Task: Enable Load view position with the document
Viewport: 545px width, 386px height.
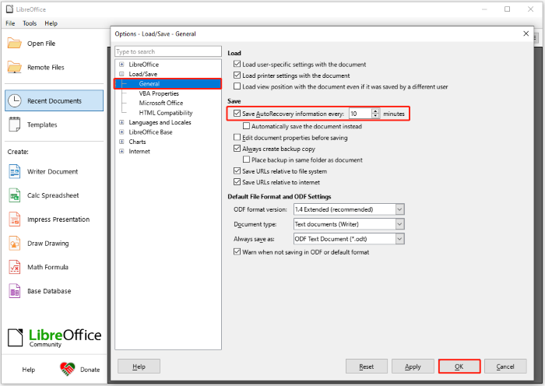Action: click(x=237, y=86)
